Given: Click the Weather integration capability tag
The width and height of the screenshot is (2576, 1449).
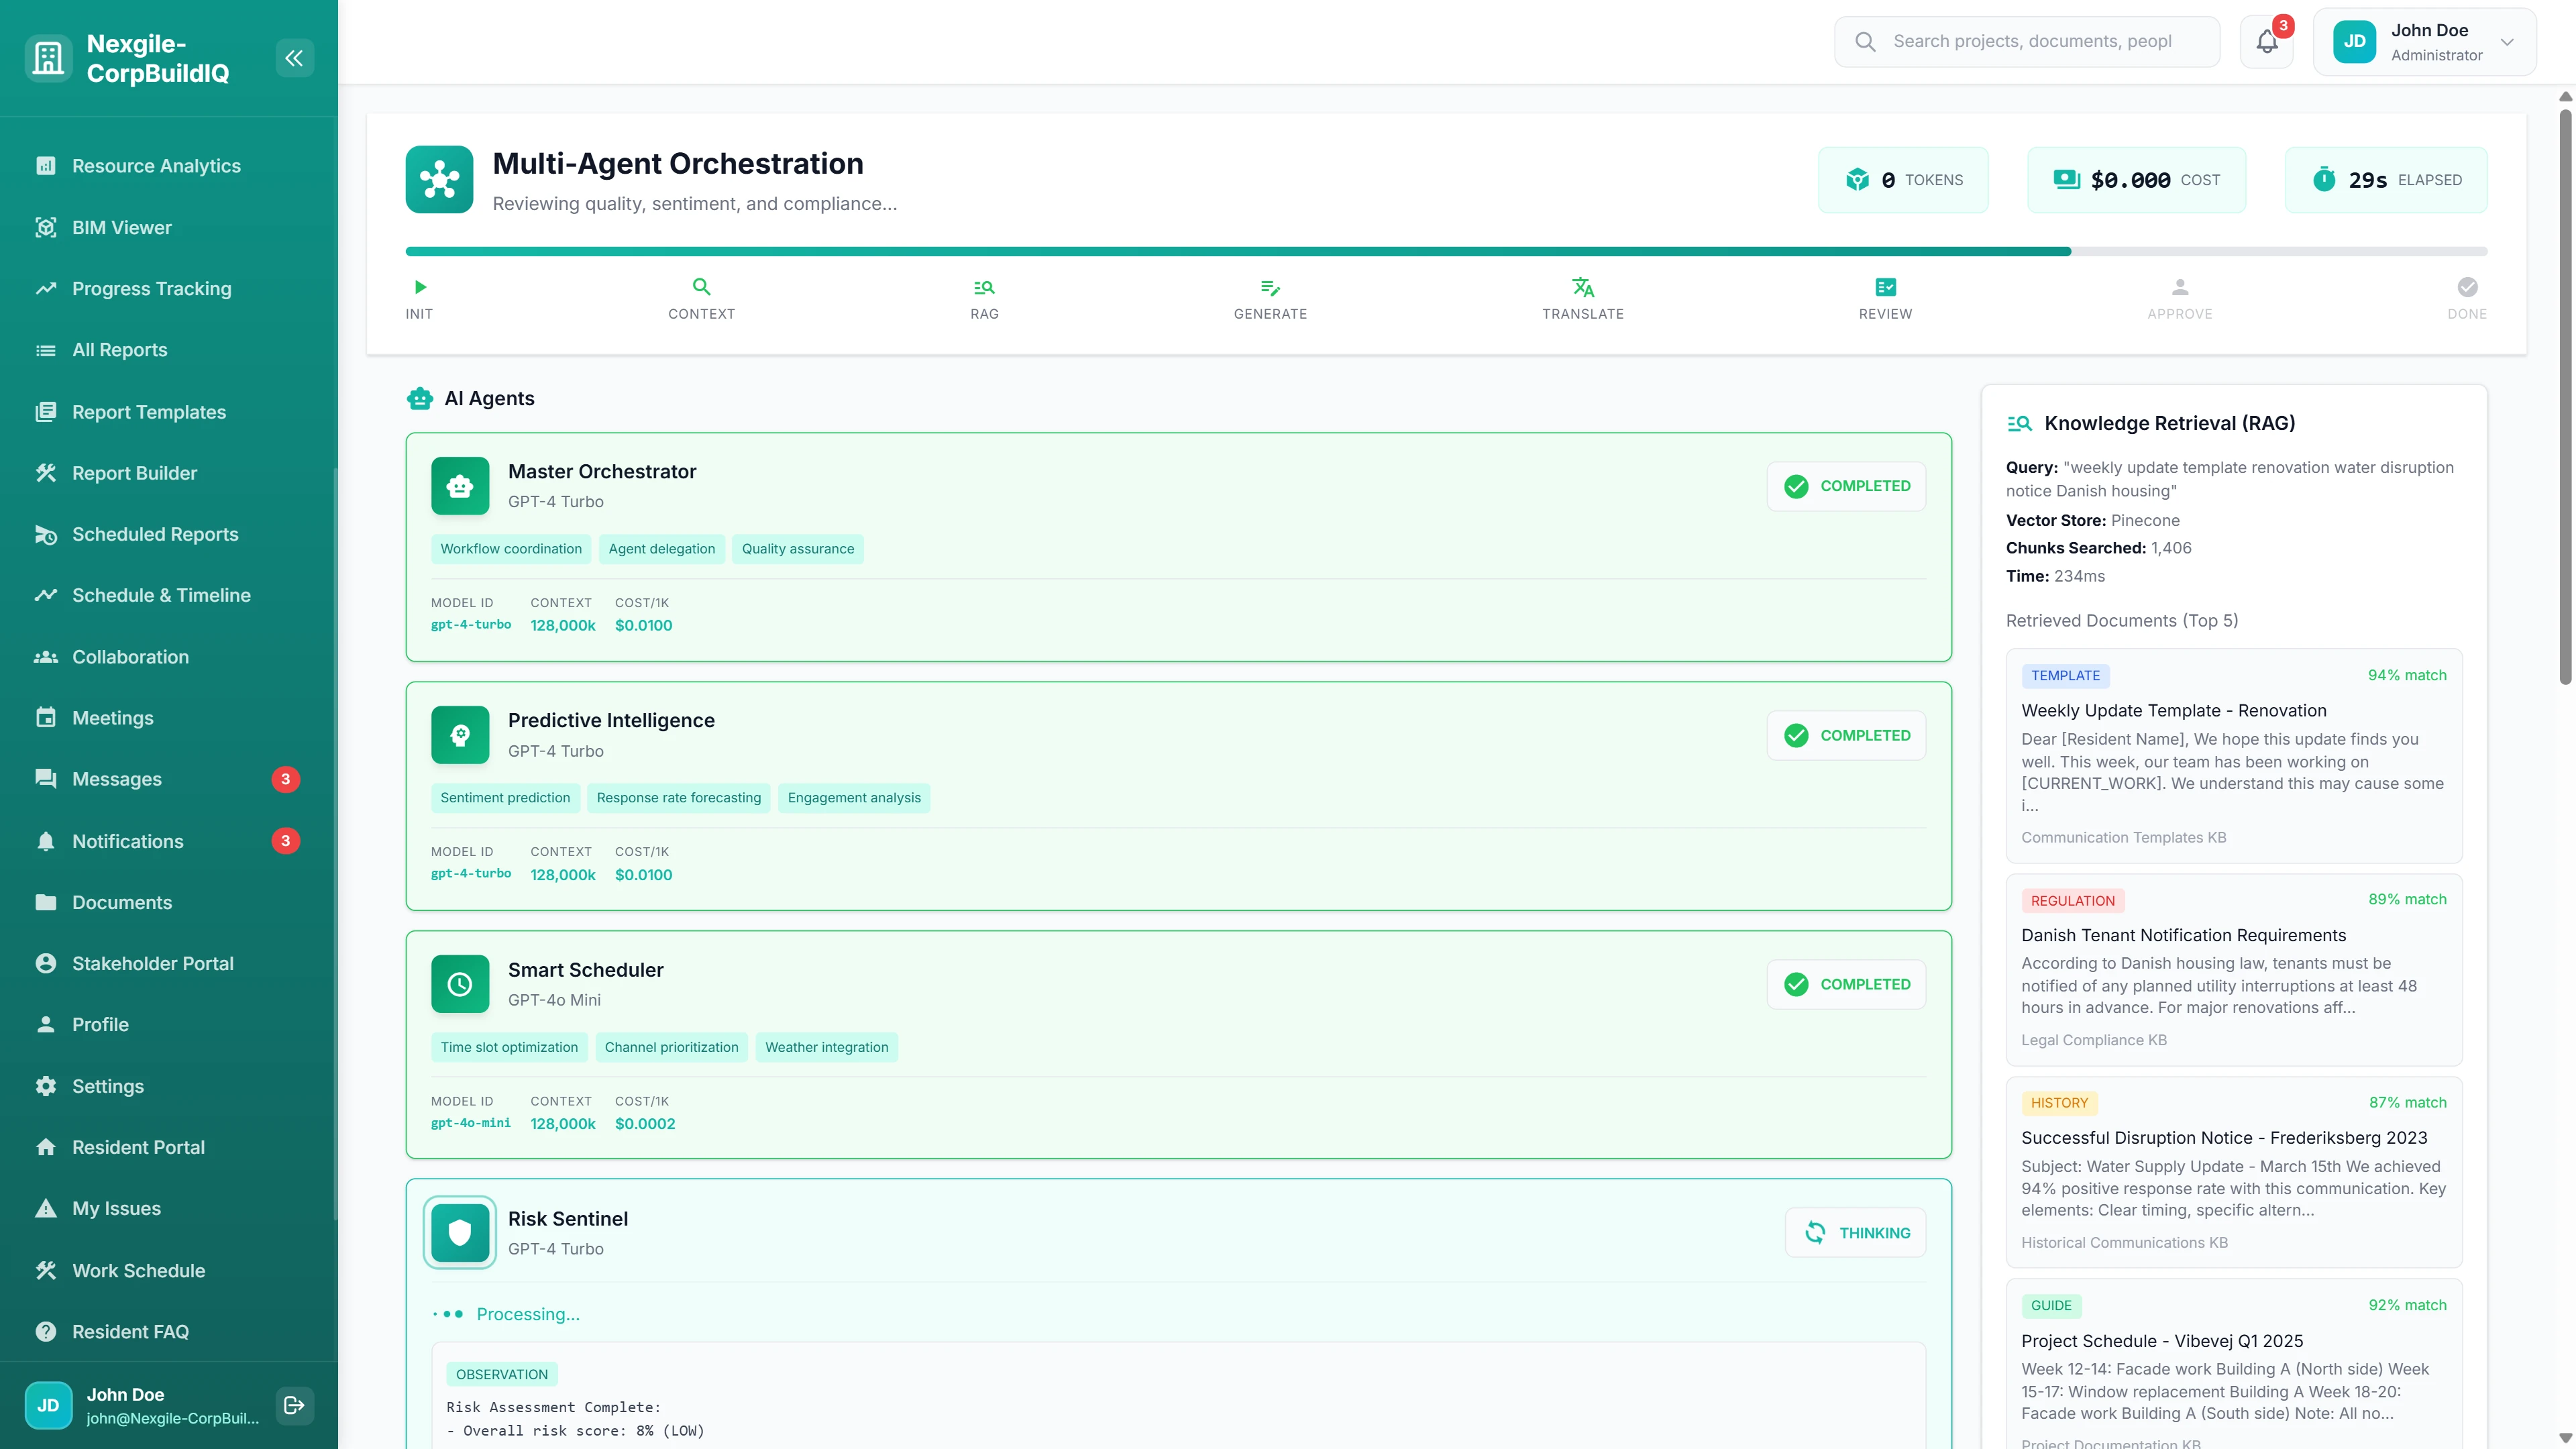Looking at the screenshot, I should pos(826,1047).
